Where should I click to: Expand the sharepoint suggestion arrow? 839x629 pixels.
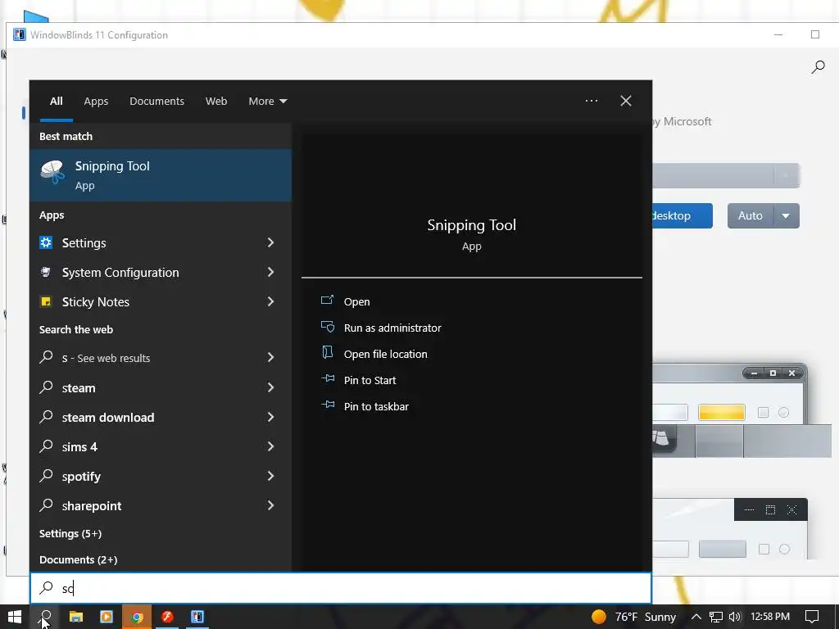(270, 505)
